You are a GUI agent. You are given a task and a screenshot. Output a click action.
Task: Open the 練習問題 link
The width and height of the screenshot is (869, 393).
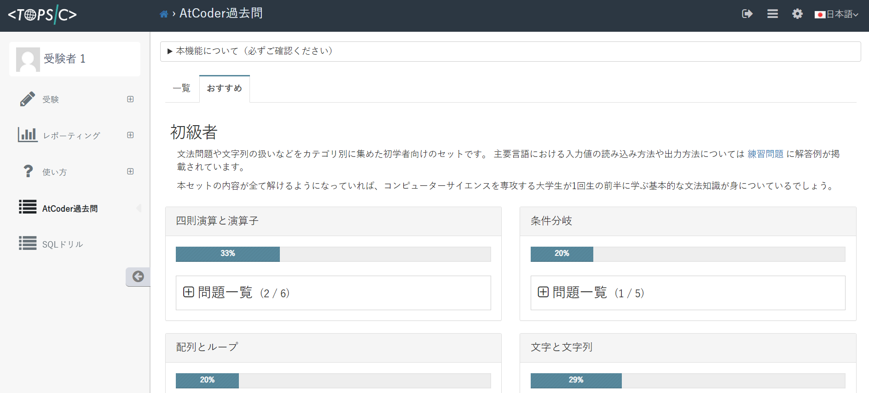click(765, 154)
